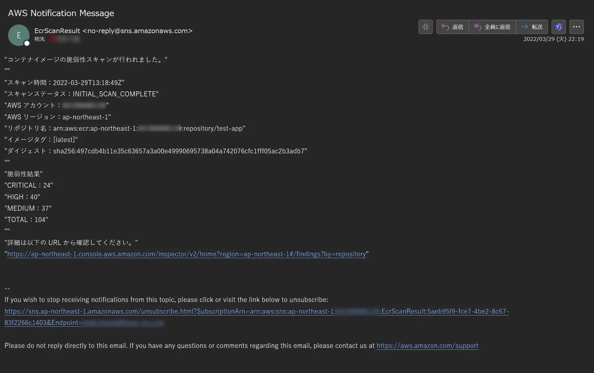Open the aws.amazon.com/support link
The width and height of the screenshot is (594, 373).
click(x=427, y=346)
